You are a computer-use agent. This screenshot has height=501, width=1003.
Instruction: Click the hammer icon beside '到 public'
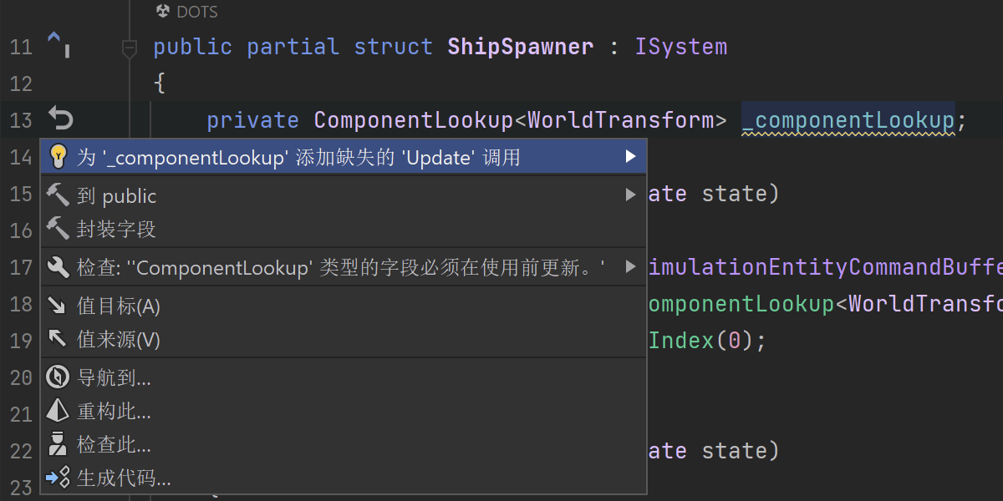58,195
